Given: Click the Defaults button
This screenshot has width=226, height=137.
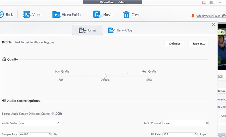Looking at the screenshot, I should (175, 43).
